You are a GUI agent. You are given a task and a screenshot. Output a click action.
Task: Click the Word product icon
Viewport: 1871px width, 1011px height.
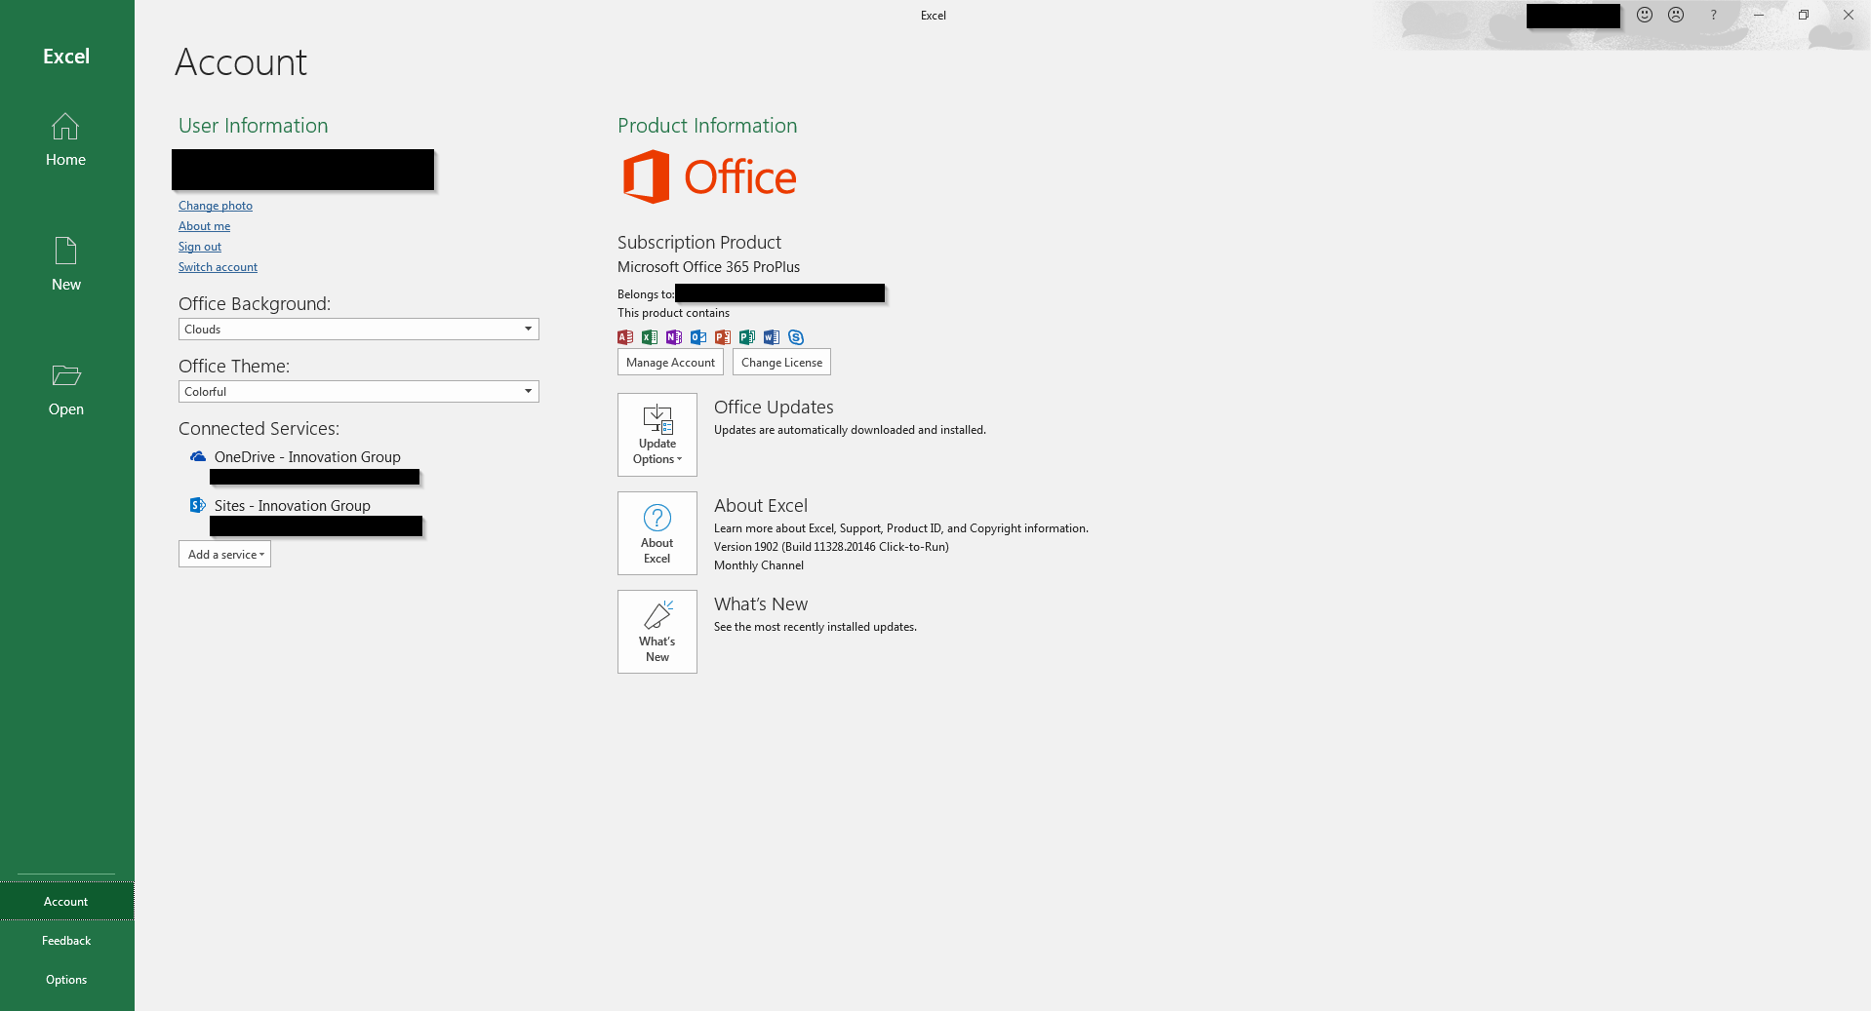click(x=772, y=337)
